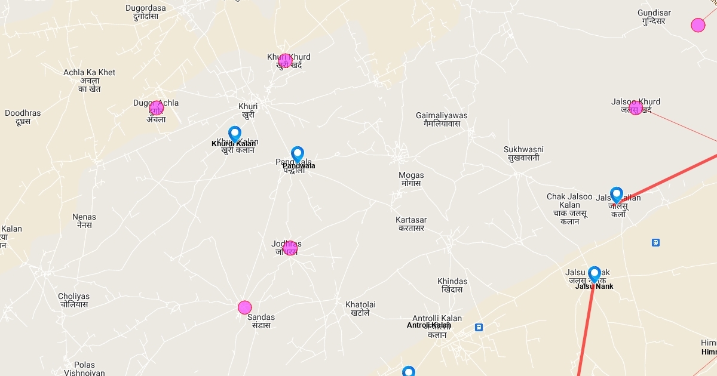
Task: Open the pink circle at Jalsoo Khurd
Action: coord(636,108)
